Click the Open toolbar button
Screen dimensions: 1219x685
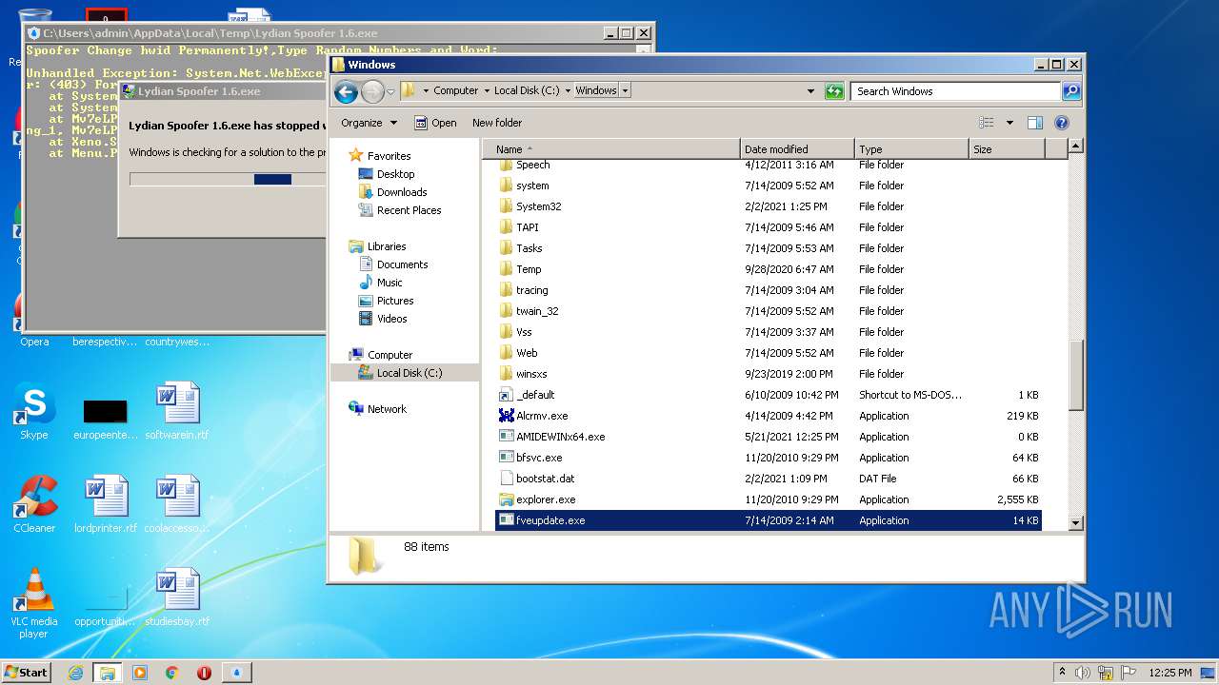tap(435, 123)
